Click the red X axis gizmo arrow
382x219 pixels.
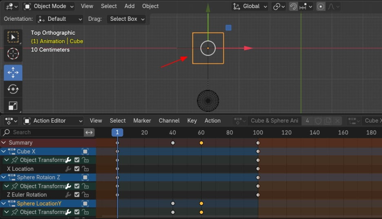(x=248, y=48)
